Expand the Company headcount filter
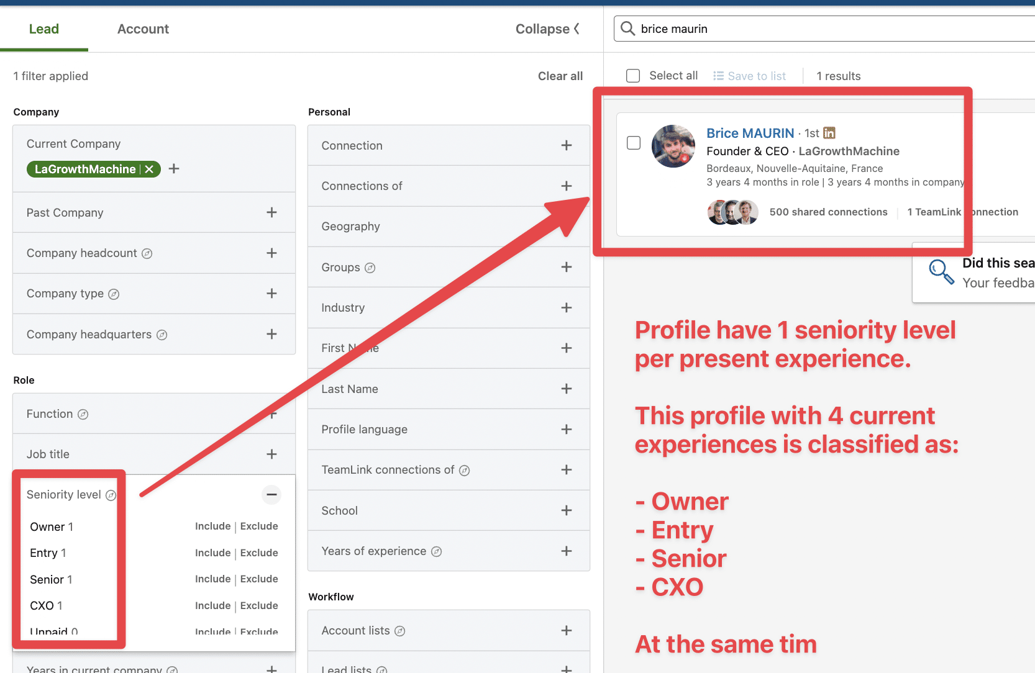This screenshot has width=1035, height=673. pos(271,253)
